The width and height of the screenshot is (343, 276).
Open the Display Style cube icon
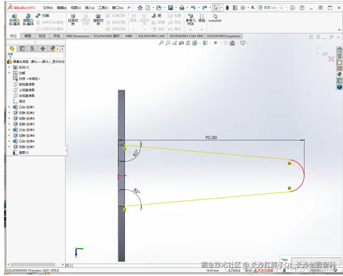pyautogui.click(x=205, y=43)
